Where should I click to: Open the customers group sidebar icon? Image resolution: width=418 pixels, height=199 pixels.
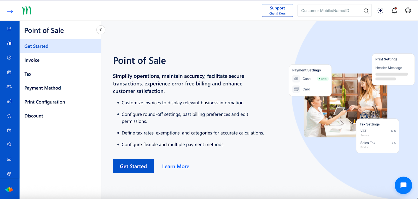coord(9,87)
